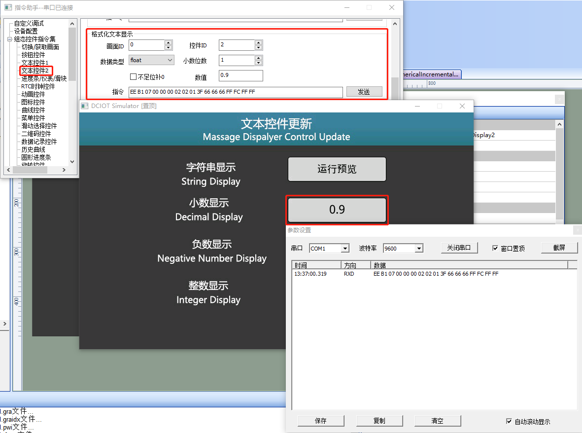The height and width of the screenshot is (433, 582).
Task: Click the 保存 save button
Action: point(321,421)
